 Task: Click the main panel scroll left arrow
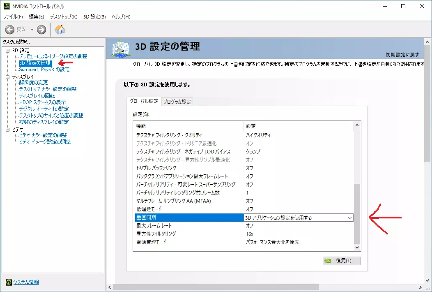(x=110, y=287)
